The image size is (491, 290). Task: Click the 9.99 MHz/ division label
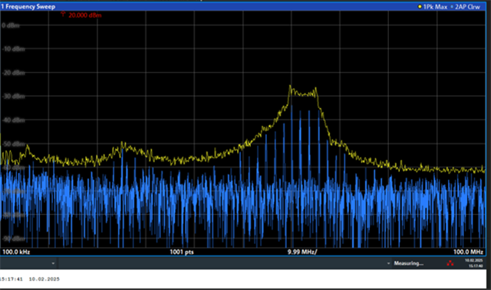pos(302,252)
